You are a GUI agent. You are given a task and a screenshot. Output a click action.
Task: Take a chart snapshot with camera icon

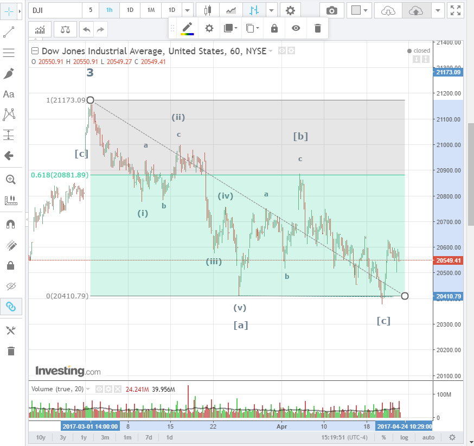click(331, 11)
